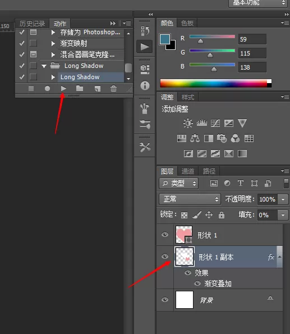Switch to the 色板 tab
The image size is (290, 334).
pos(187,23)
